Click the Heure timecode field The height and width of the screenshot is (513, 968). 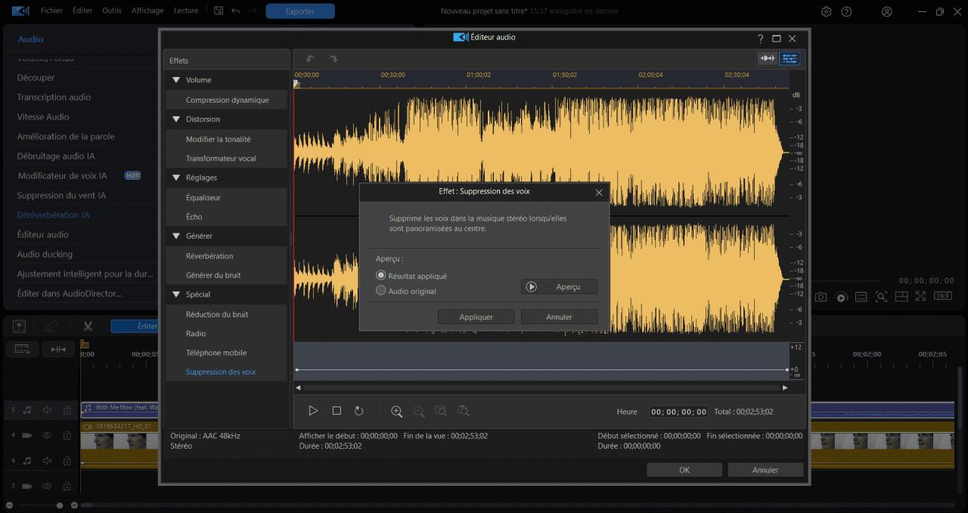tap(678, 412)
